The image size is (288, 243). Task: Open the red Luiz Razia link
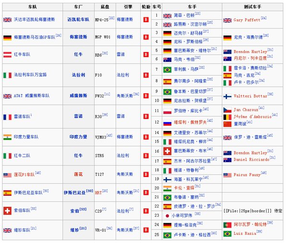pyautogui.click(x=245, y=233)
